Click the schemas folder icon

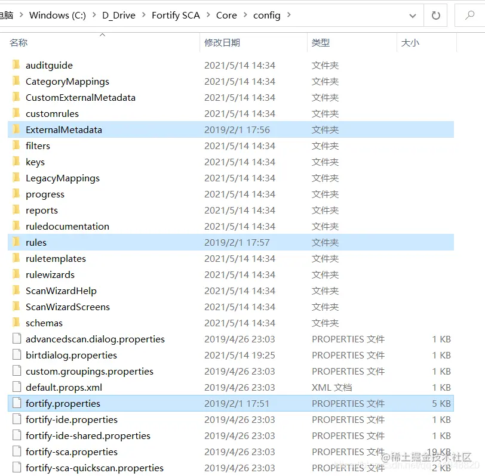(x=16, y=323)
